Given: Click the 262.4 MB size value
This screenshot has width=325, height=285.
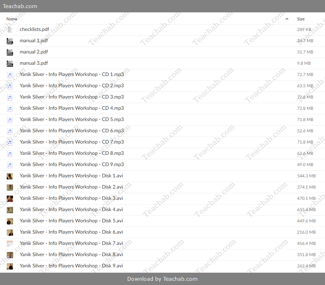Looking at the screenshot, I should 306,266.
